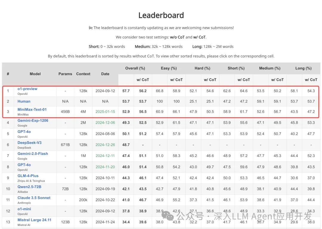Click the Date column header
Viewport: 322px width, 229px height.
coord(105,74)
